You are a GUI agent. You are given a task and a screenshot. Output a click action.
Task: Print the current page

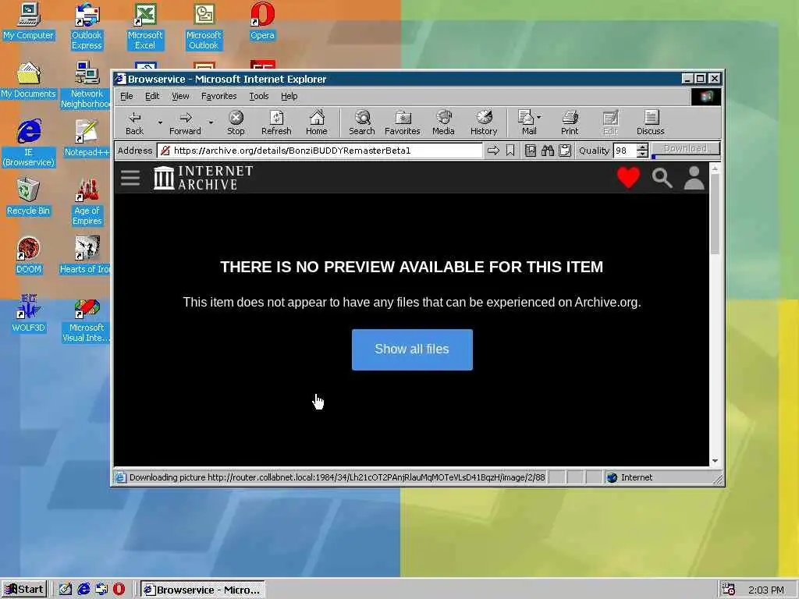pos(570,122)
